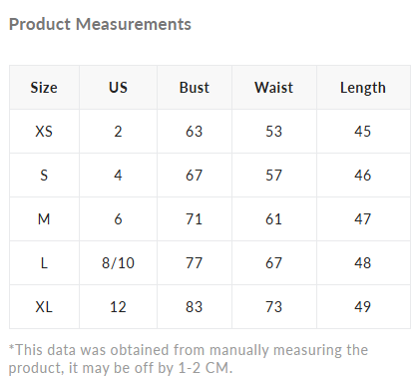
Task: Click the Waist column header
Action: click(x=274, y=88)
